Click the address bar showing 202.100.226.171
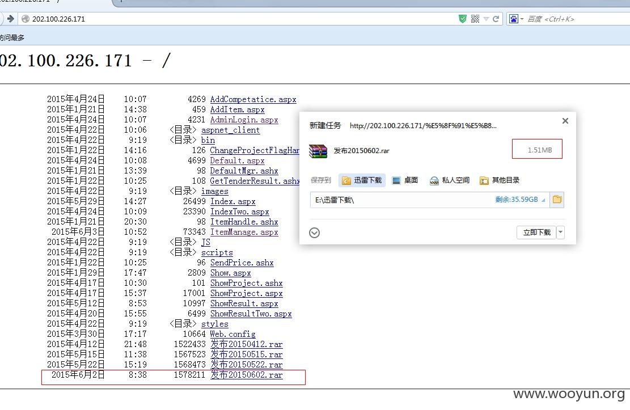This screenshot has width=630, height=410. (241, 19)
